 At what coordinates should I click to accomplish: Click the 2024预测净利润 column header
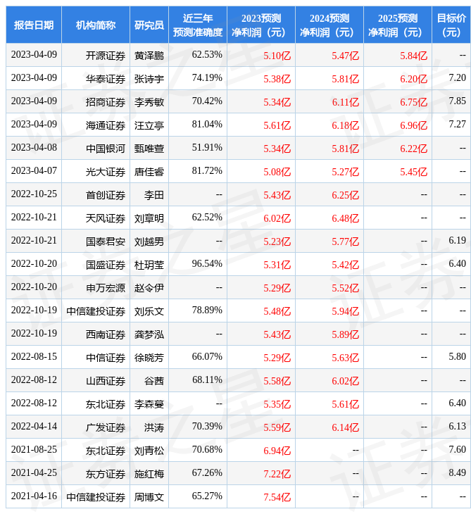pos(329,25)
